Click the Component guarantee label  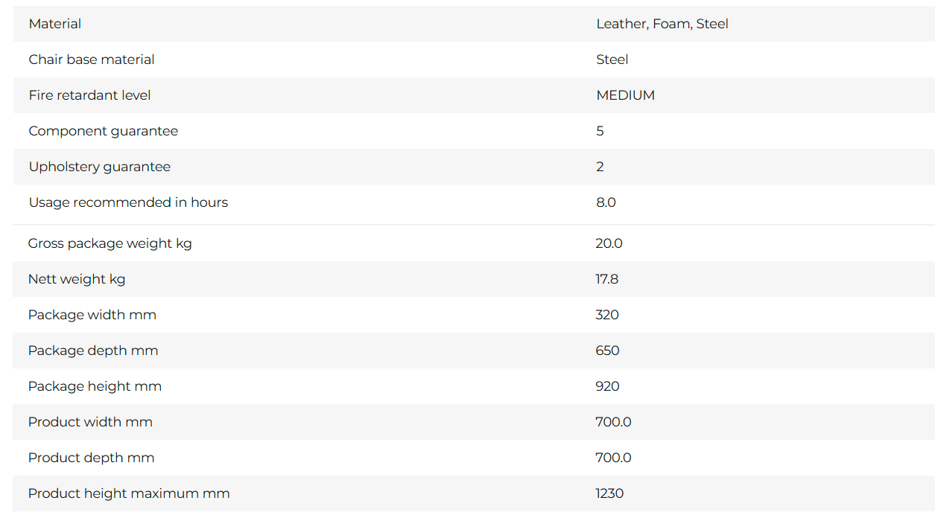(x=104, y=131)
